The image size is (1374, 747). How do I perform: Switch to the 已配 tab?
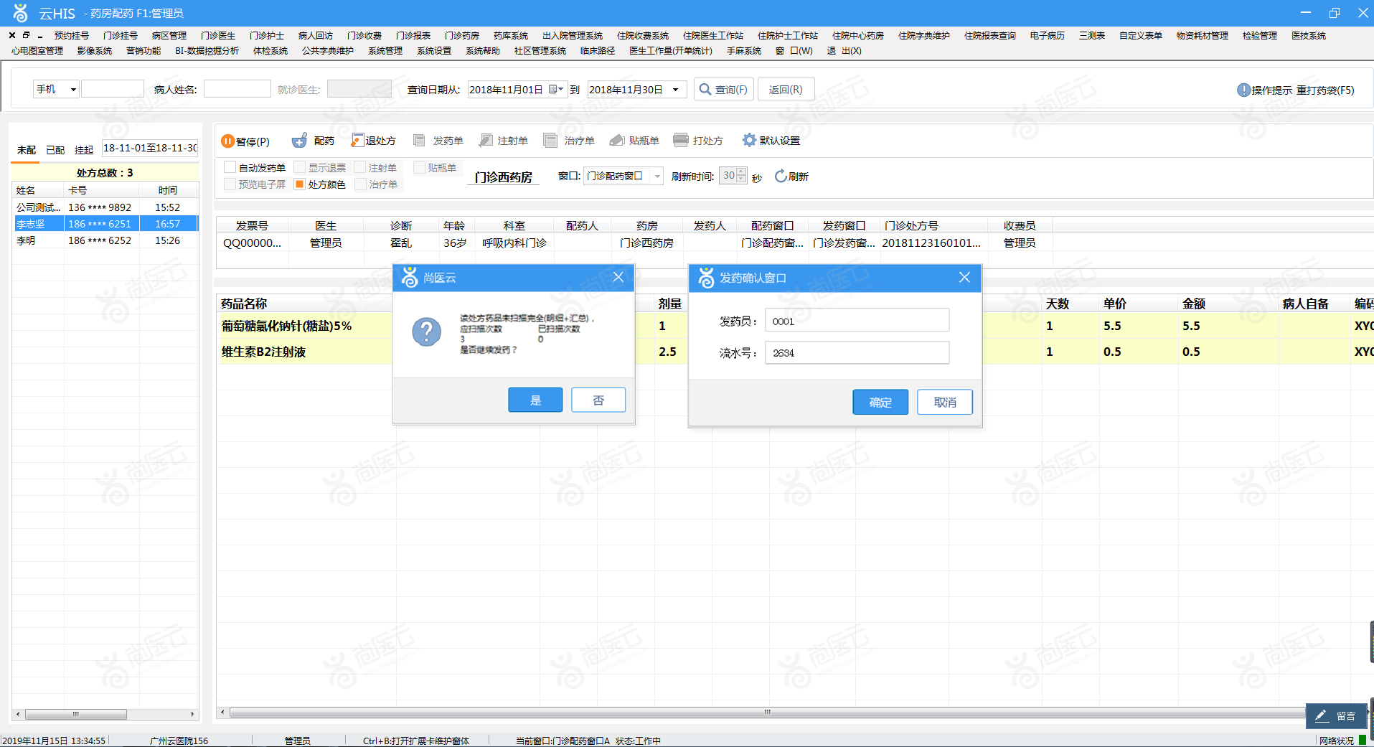point(55,150)
